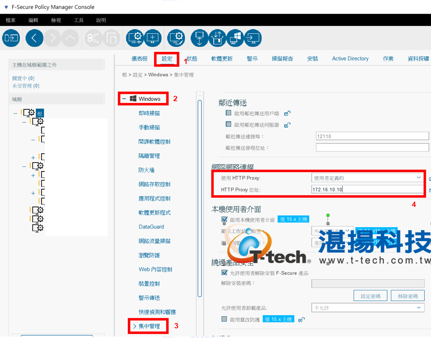Open the 網路存取控制 settings page

click(154, 184)
